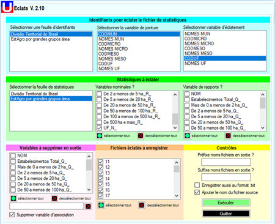Check 'De 500 ha e mais_R_' nominal variable

[99, 122]
